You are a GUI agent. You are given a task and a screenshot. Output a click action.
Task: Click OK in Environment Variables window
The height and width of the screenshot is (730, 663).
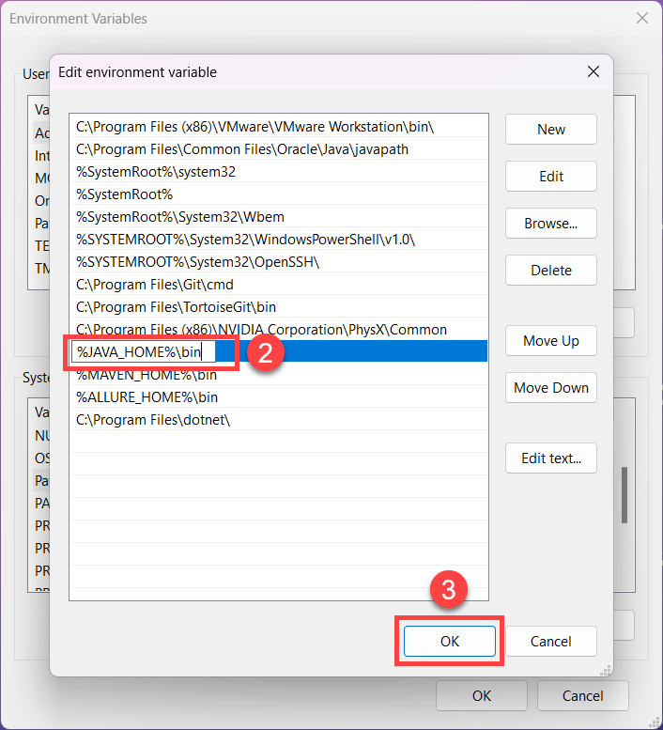482,695
